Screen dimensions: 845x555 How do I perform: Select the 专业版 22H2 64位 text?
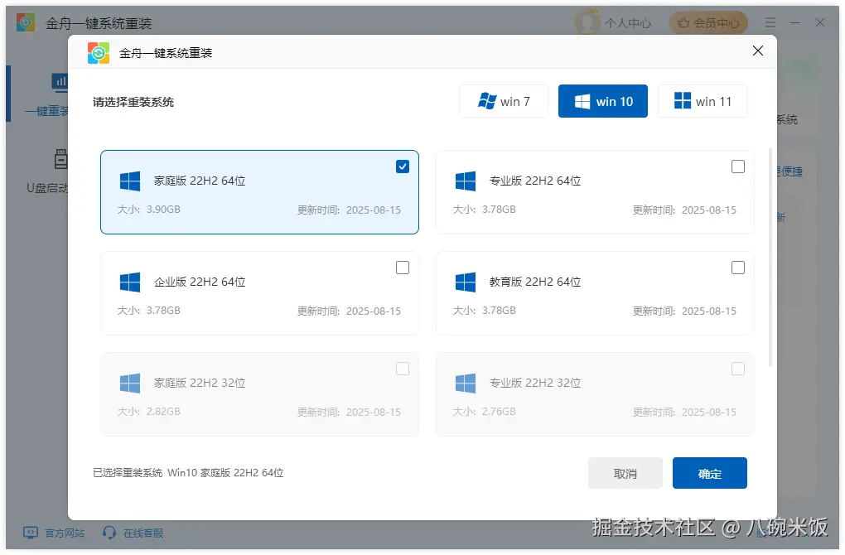pos(535,181)
